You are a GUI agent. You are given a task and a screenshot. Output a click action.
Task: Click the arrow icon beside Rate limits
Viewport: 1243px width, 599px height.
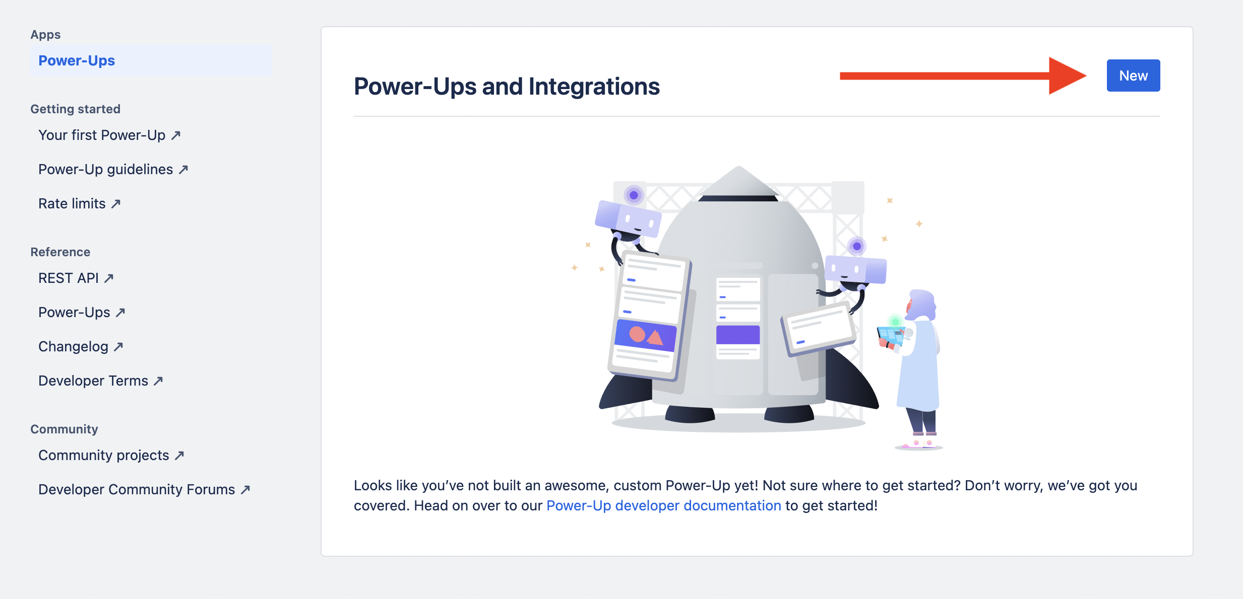pos(116,204)
